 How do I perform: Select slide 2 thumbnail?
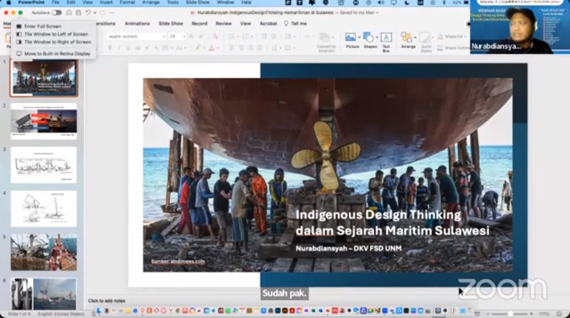43,121
